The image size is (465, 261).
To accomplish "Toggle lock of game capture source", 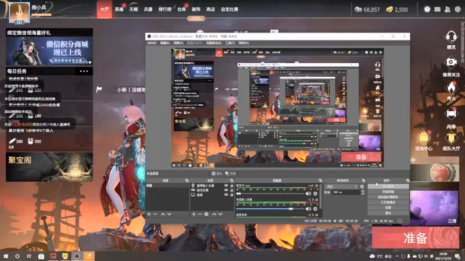I will 231,190.
